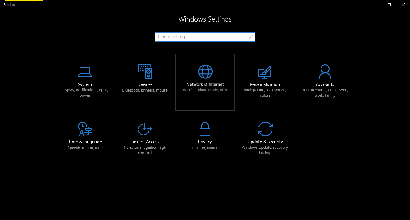Open the Personalization paintbrush icon

click(265, 72)
